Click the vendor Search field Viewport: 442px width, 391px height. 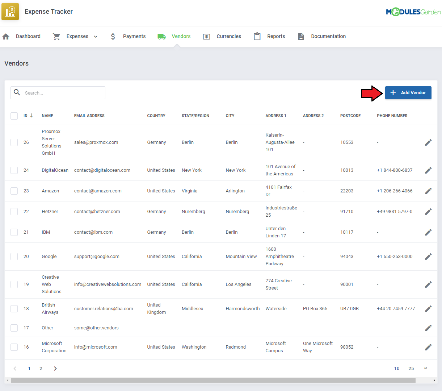pyautogui.click(x=58, y=93)
